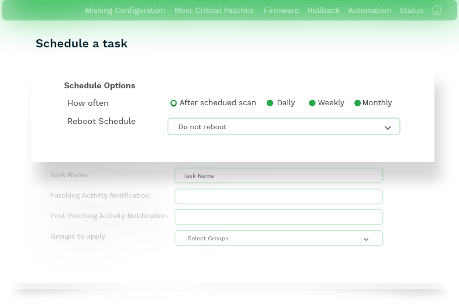Click the 'Reboot Schedule' label text

click(x=101, y=122)
